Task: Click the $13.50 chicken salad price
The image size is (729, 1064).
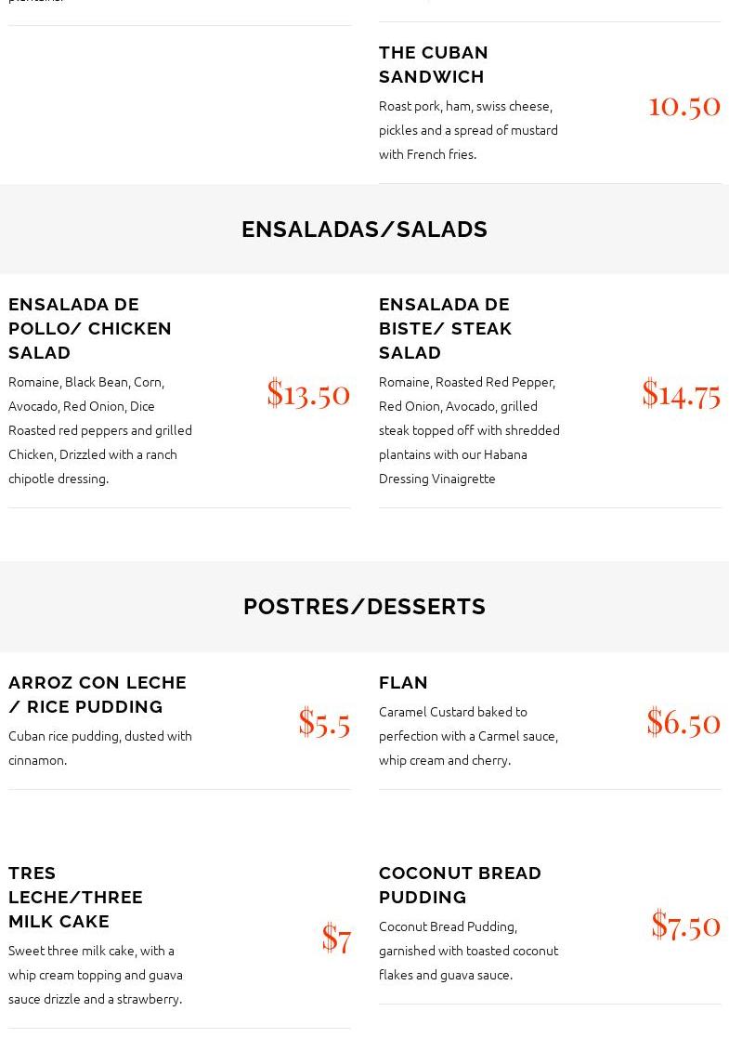Action: [x=308, y=394]
